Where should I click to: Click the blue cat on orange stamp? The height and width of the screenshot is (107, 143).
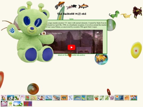[64, 98]
